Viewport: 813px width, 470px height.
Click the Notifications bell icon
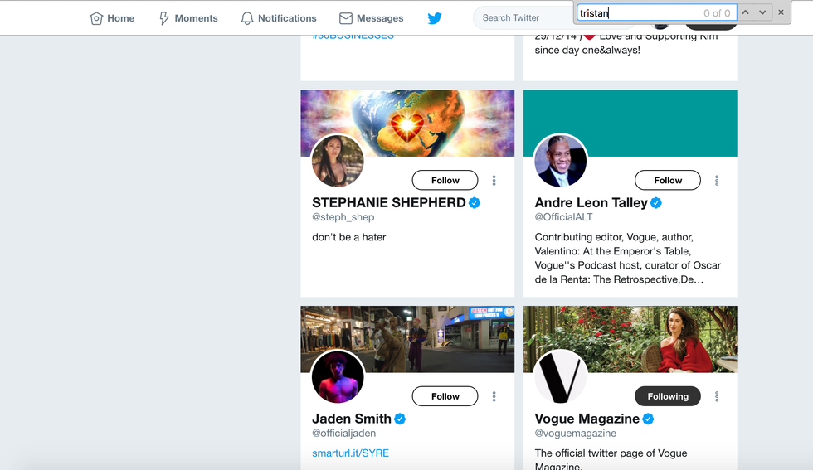coord(247,19)
